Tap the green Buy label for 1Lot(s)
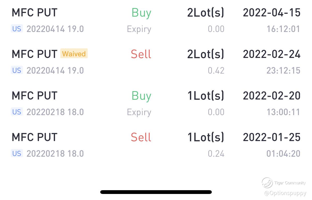 pos(141,96)
